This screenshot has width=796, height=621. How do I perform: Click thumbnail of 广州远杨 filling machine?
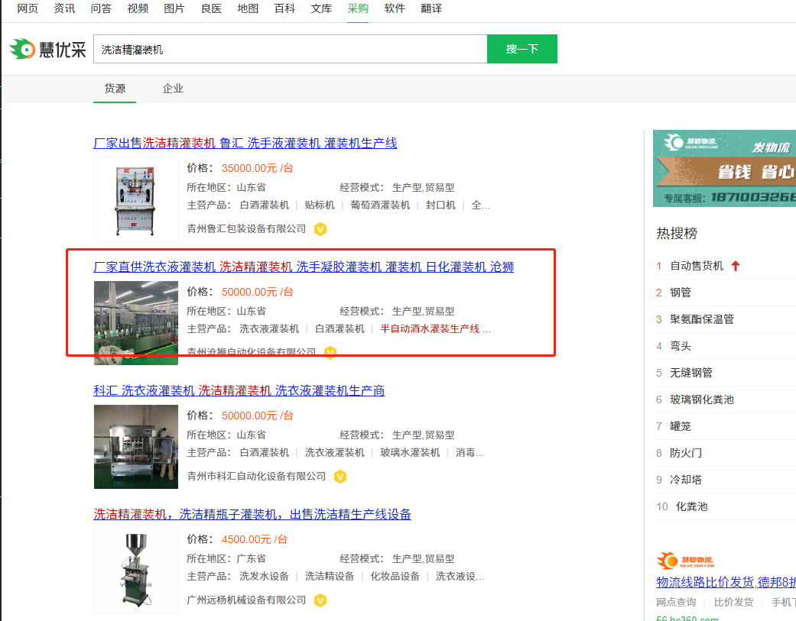click(x=136, y=571)
